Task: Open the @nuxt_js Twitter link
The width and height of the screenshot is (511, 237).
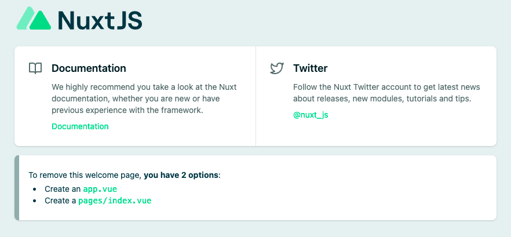Action: point(311,115)
